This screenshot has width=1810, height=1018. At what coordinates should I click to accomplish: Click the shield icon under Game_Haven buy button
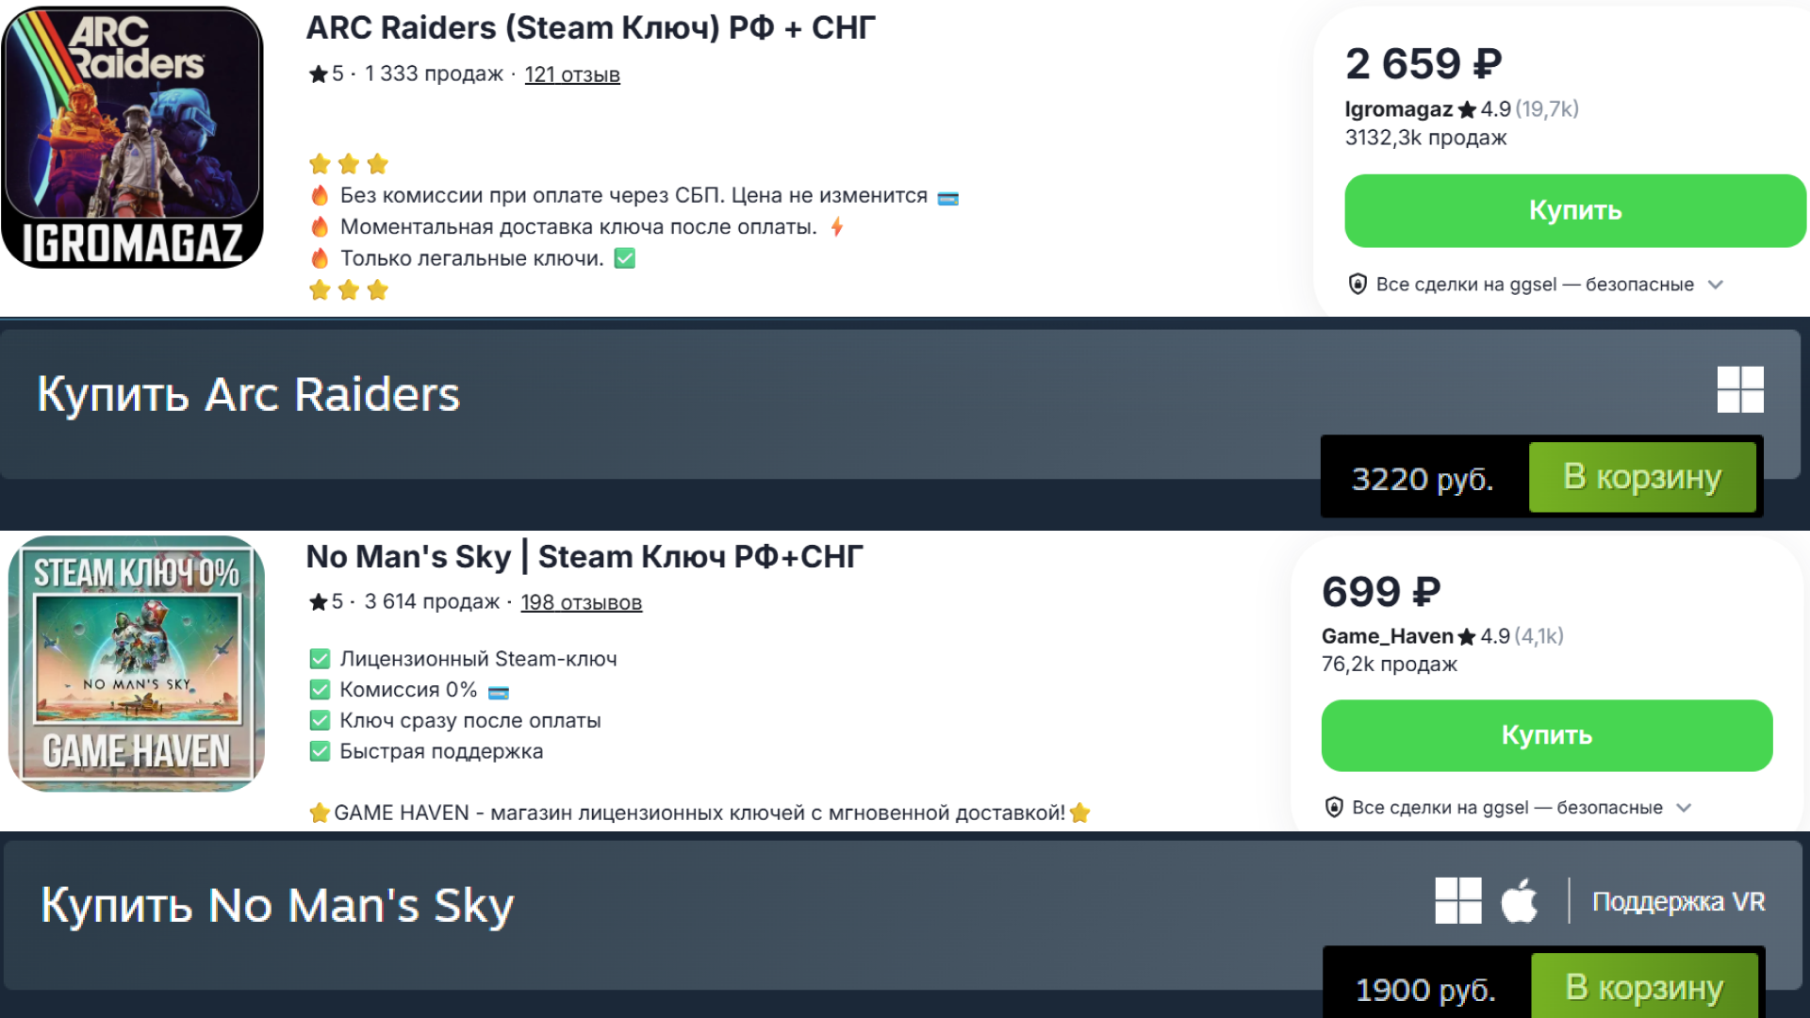(x=1334, y=807)
